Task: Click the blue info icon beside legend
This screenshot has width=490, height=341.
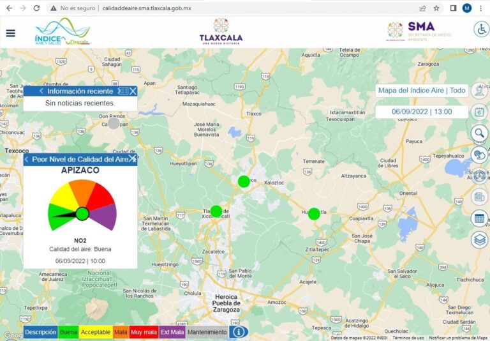Action: pyautogui.click(x=239, y=332)
